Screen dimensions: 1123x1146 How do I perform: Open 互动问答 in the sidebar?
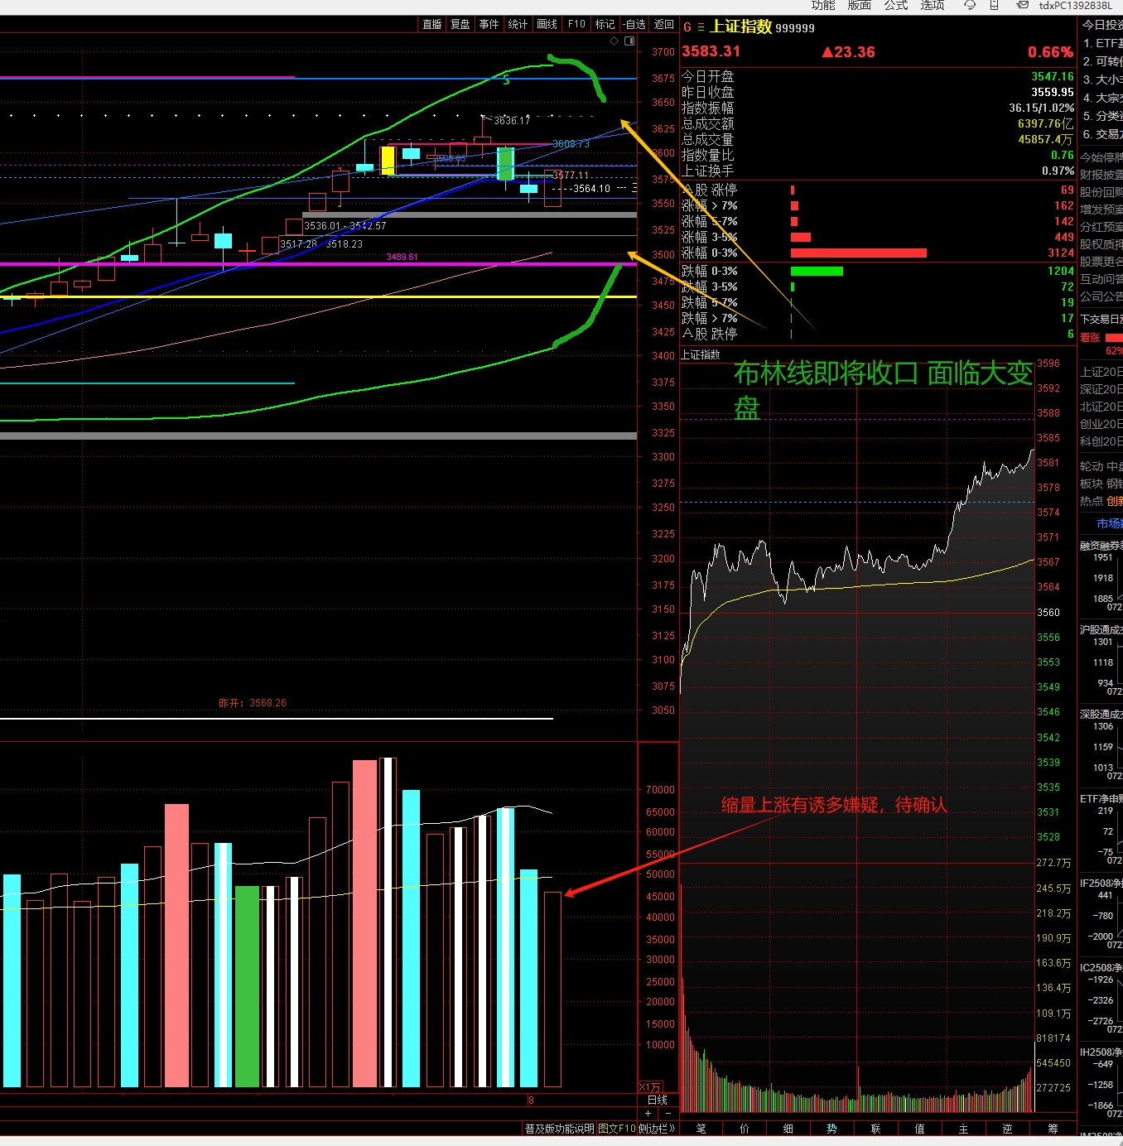1101,279
